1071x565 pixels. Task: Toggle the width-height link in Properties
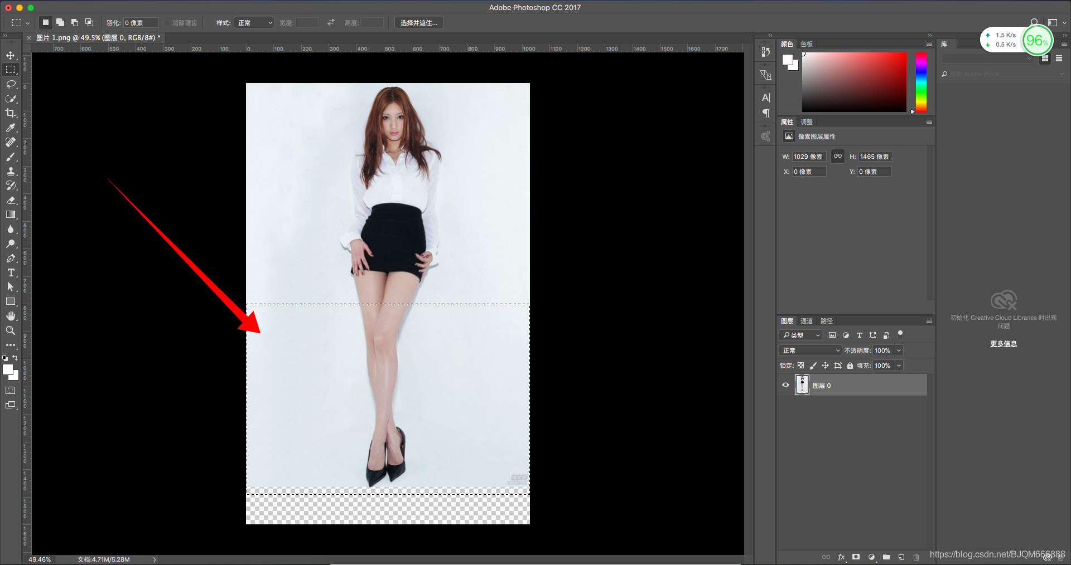(x=837, y=156)
